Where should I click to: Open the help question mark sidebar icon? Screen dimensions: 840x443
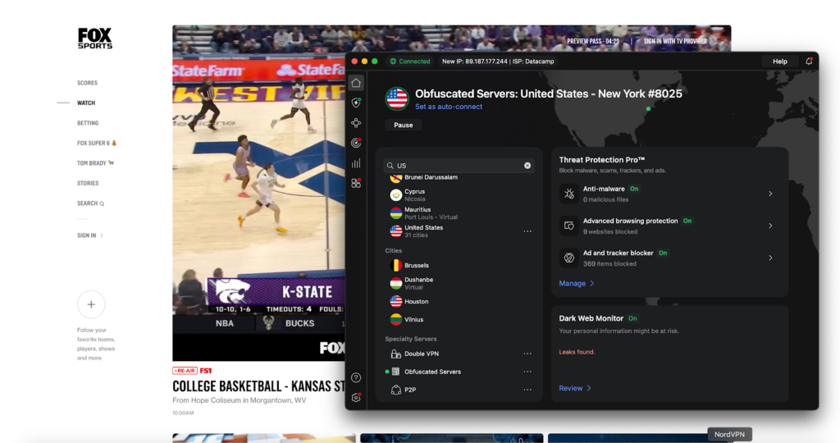point(356,377)
